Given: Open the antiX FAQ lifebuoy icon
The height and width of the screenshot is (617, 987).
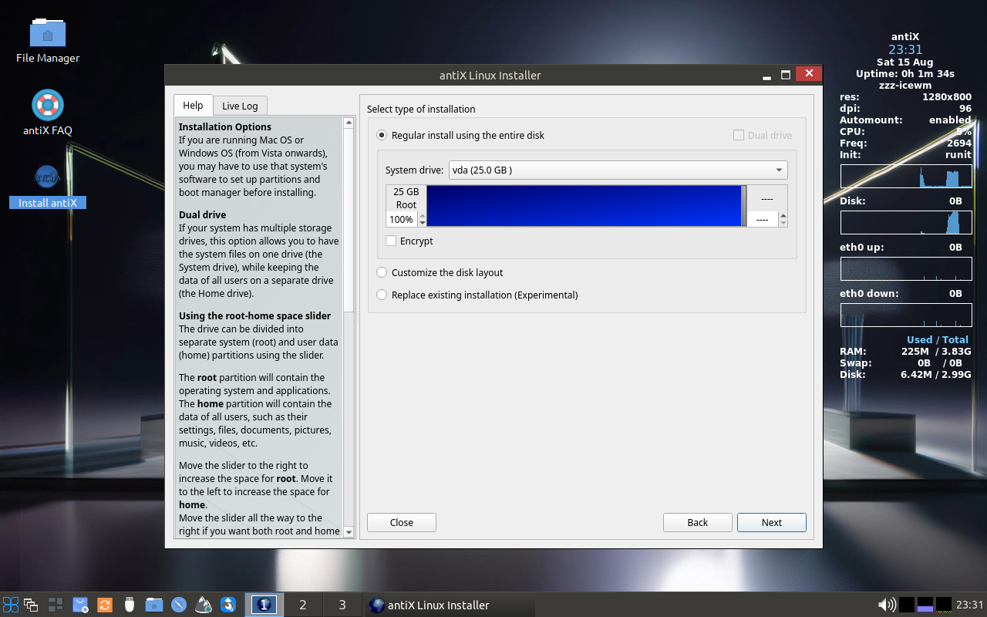Looking at the screenshot, I should pos(48,105).
